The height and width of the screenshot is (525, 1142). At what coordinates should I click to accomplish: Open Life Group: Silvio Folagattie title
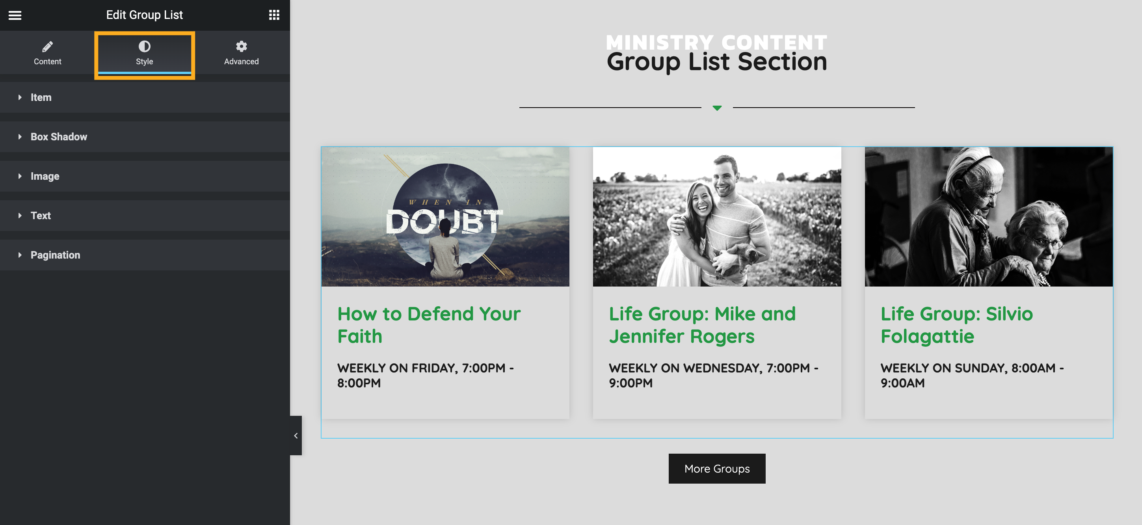tap(957, 325)
